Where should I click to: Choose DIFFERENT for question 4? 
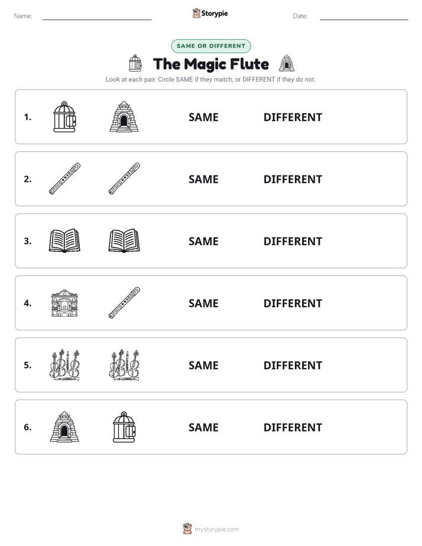coord(293,303)
